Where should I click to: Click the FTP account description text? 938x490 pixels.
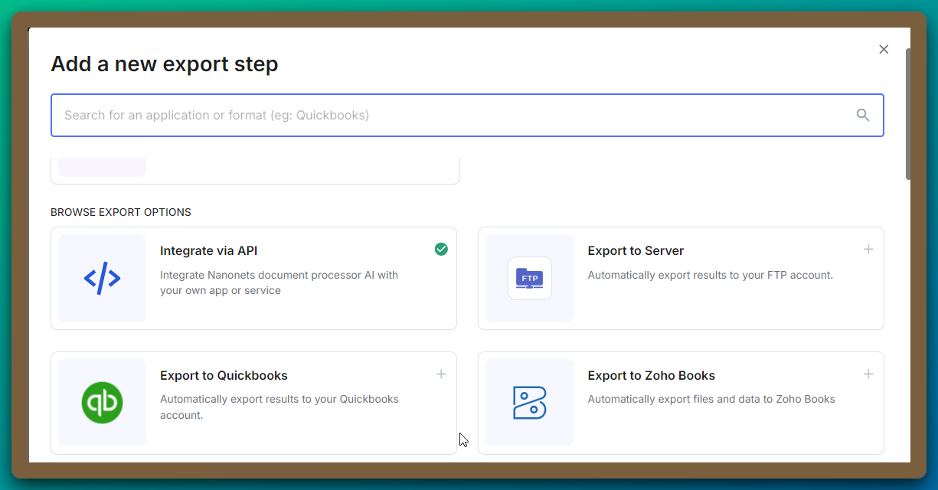tap(710, 275)
